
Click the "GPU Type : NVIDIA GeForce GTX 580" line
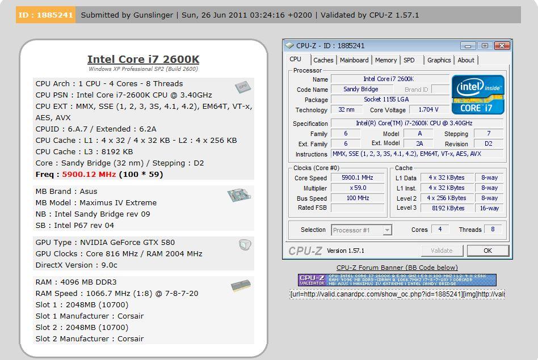[105, 243]
